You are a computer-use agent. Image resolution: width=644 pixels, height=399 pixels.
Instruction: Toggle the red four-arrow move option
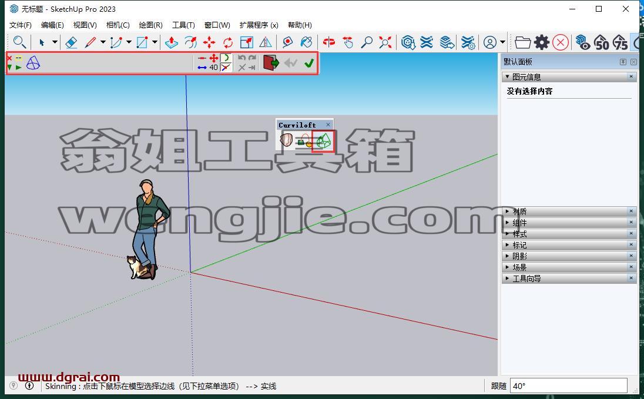[214, 58]
